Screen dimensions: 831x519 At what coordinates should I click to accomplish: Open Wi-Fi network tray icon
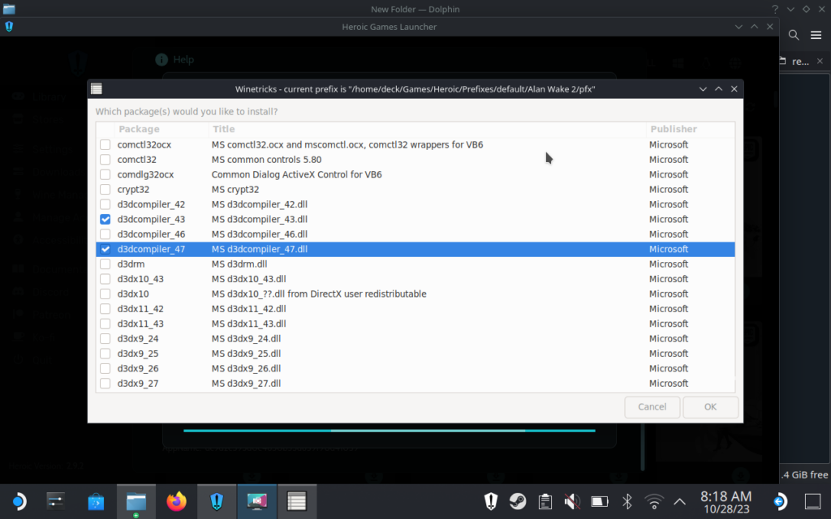654,501
